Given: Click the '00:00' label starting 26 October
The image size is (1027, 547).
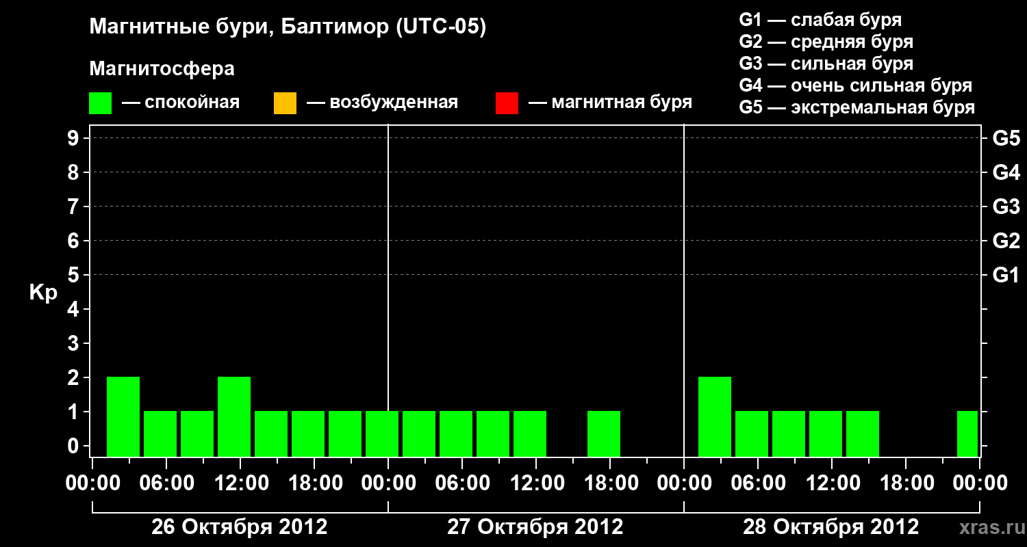Looking at the screenshot, I should click(93, 484).
